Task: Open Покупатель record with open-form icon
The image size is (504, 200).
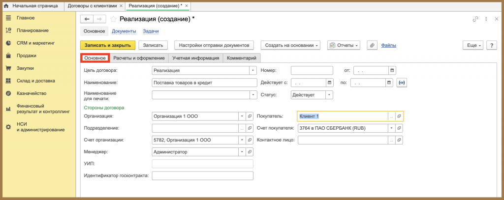Action: point(399,116)
